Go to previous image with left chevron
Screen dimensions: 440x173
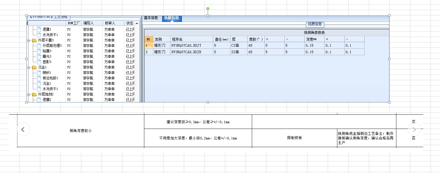coord(23,129)
